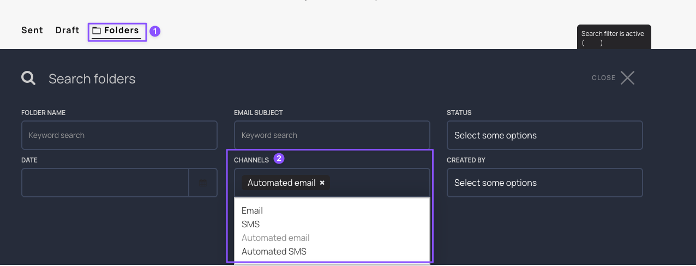
Task: Select the Folders tab label
Action: [122, 31]
